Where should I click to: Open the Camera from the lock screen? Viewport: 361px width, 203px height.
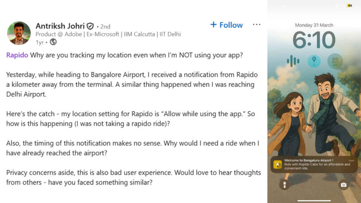tap(344, 185)
